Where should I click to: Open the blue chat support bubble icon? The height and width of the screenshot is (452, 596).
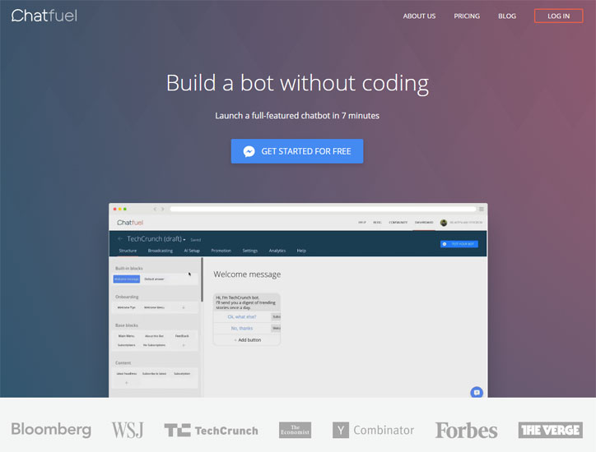coord(477,392)
